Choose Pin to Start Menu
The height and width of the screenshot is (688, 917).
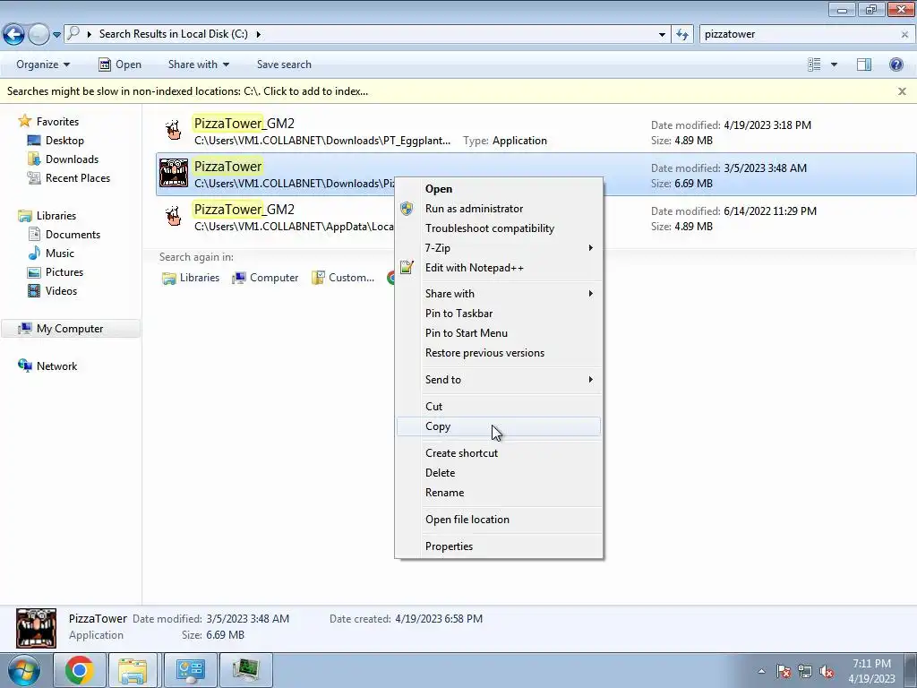[499, 333]
